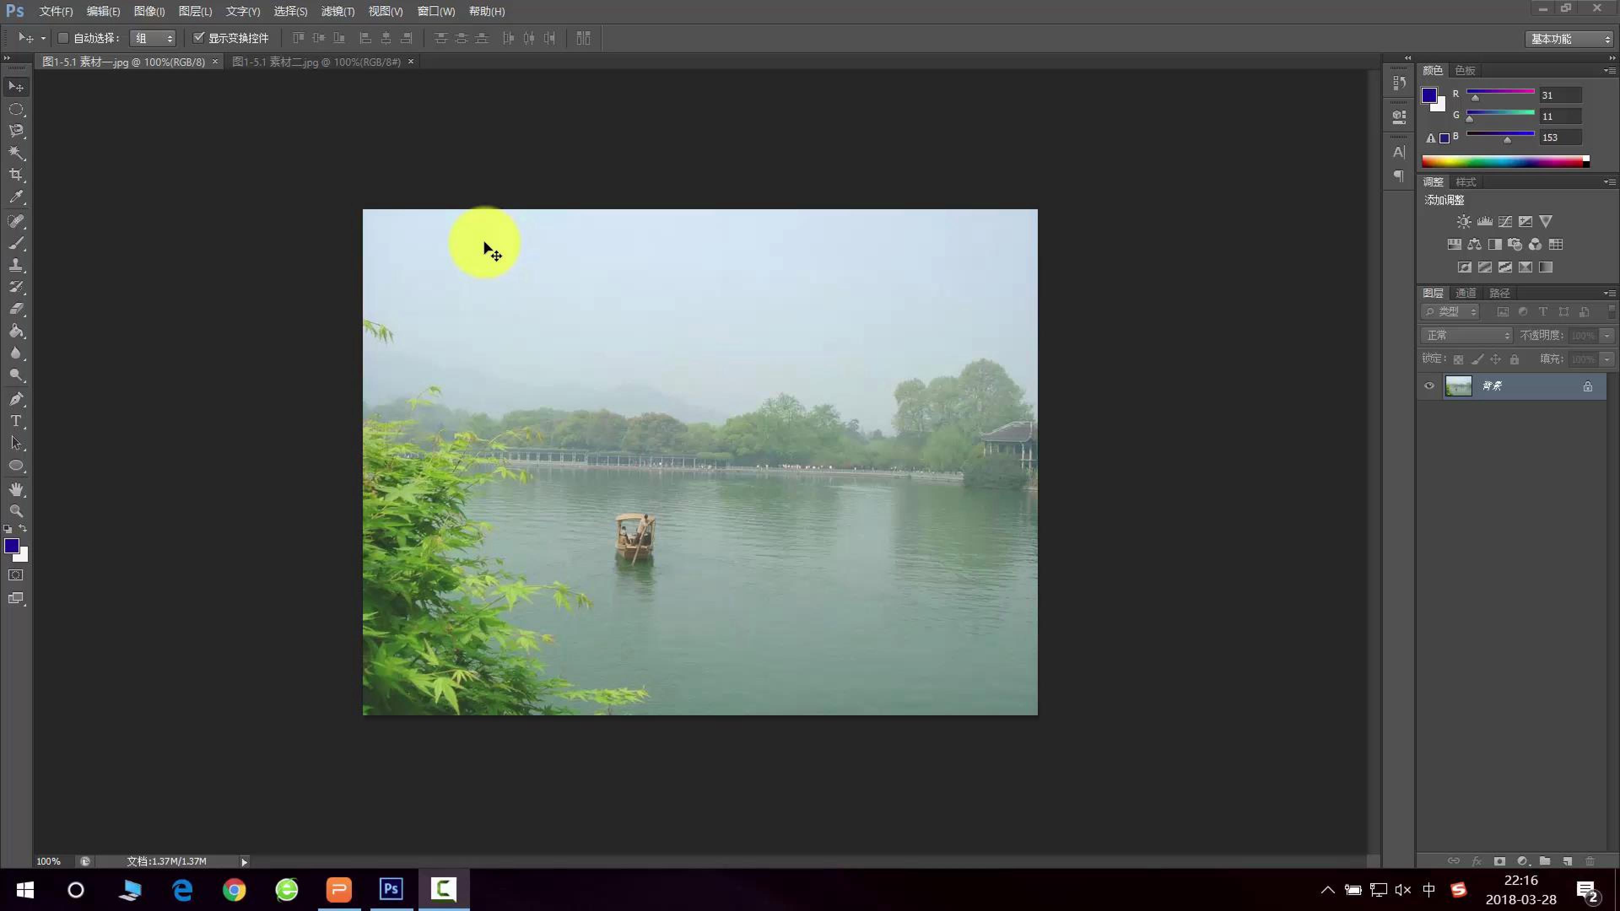The height and width of the screenshot is (911, 1620).
Task: Open the layer blend mode dropdown
Action: [x=1466, y=335]
